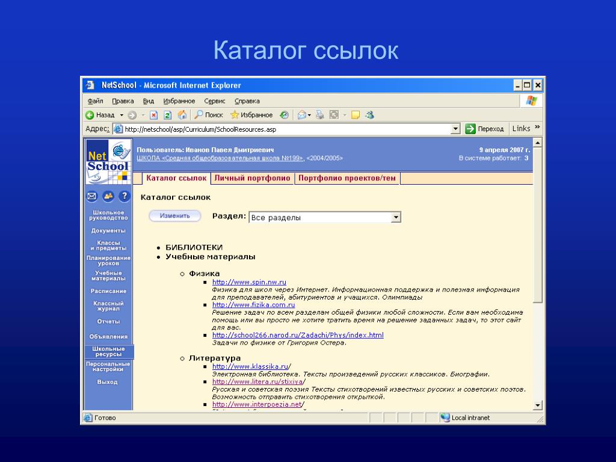Expand the mail icon dropdown arrow

[x=310, y=115]
